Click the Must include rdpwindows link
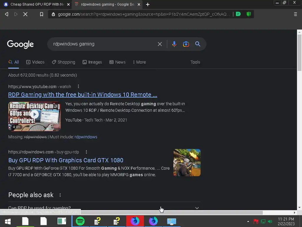 [86, 137]
